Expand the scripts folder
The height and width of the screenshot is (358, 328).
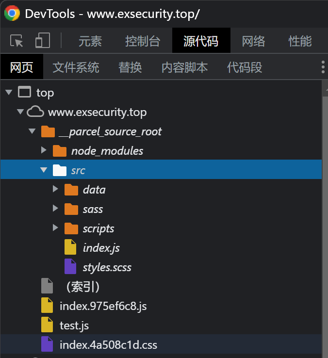click(55, 228)
